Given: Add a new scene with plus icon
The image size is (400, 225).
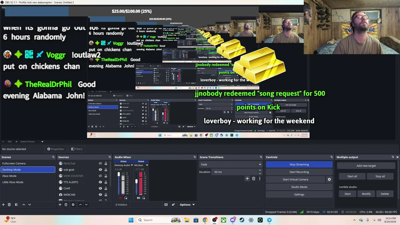Looking at the screenshot, I should (3, 205).
